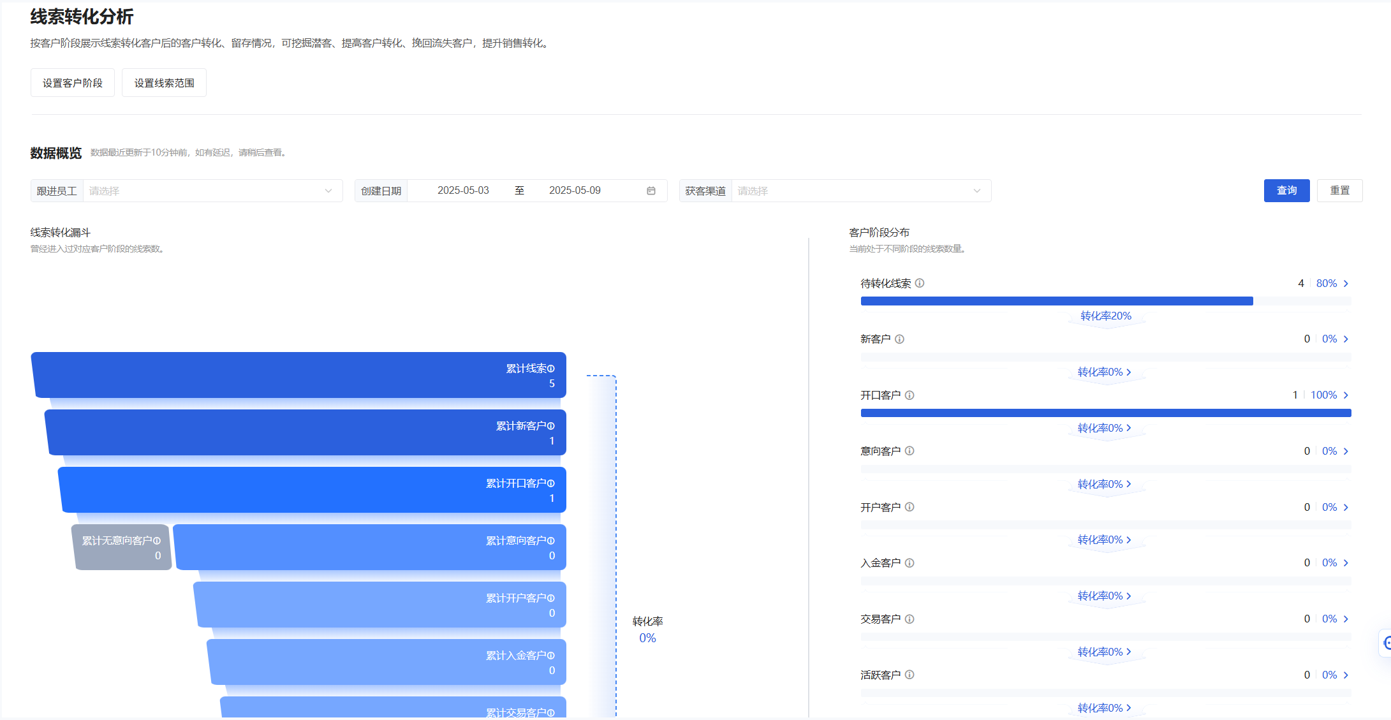Click info icon beside 开口客户 stage
1391x720 pixels.
(909, 395)
